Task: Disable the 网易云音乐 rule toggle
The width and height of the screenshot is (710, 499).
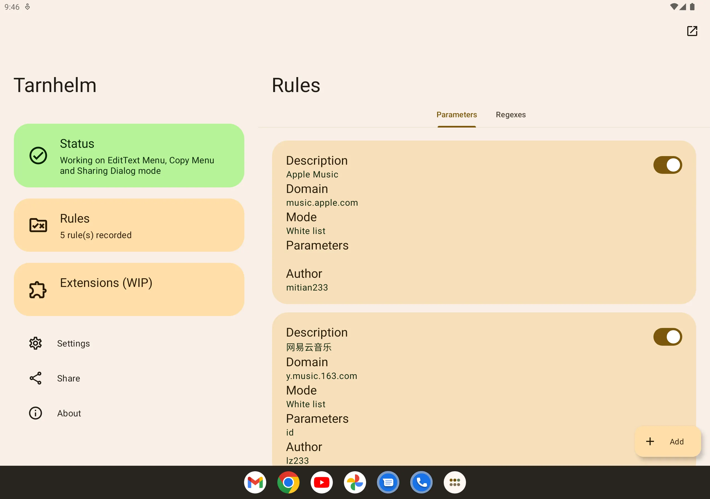Action: 668,337
